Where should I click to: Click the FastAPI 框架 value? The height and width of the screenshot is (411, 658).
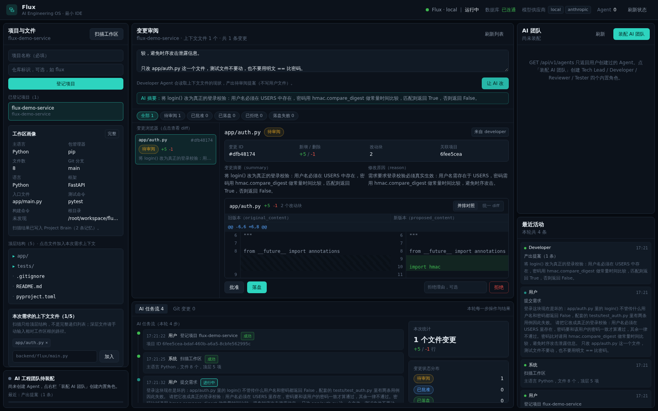[x=77, y=185]
